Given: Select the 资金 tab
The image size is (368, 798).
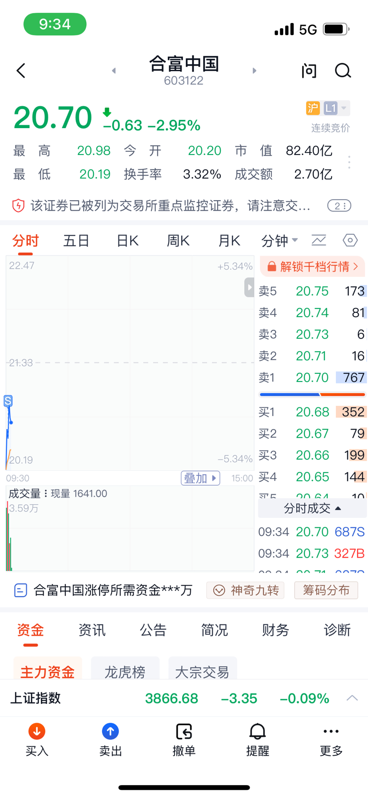Looking at the screenshot, I should point(30,630).
